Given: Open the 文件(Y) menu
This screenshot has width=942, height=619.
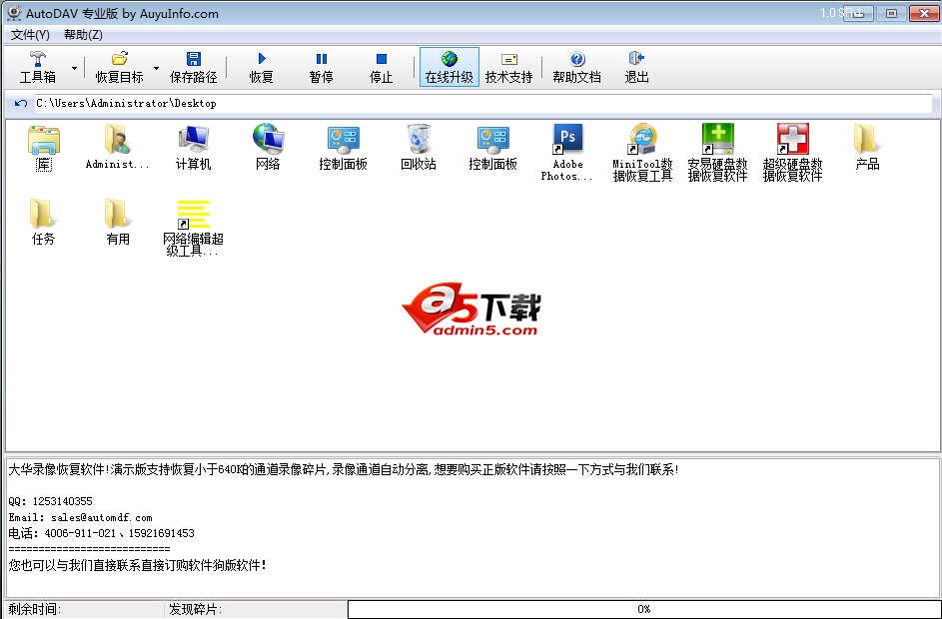Looking at the screenshot, I should click(x=30, y=35).
